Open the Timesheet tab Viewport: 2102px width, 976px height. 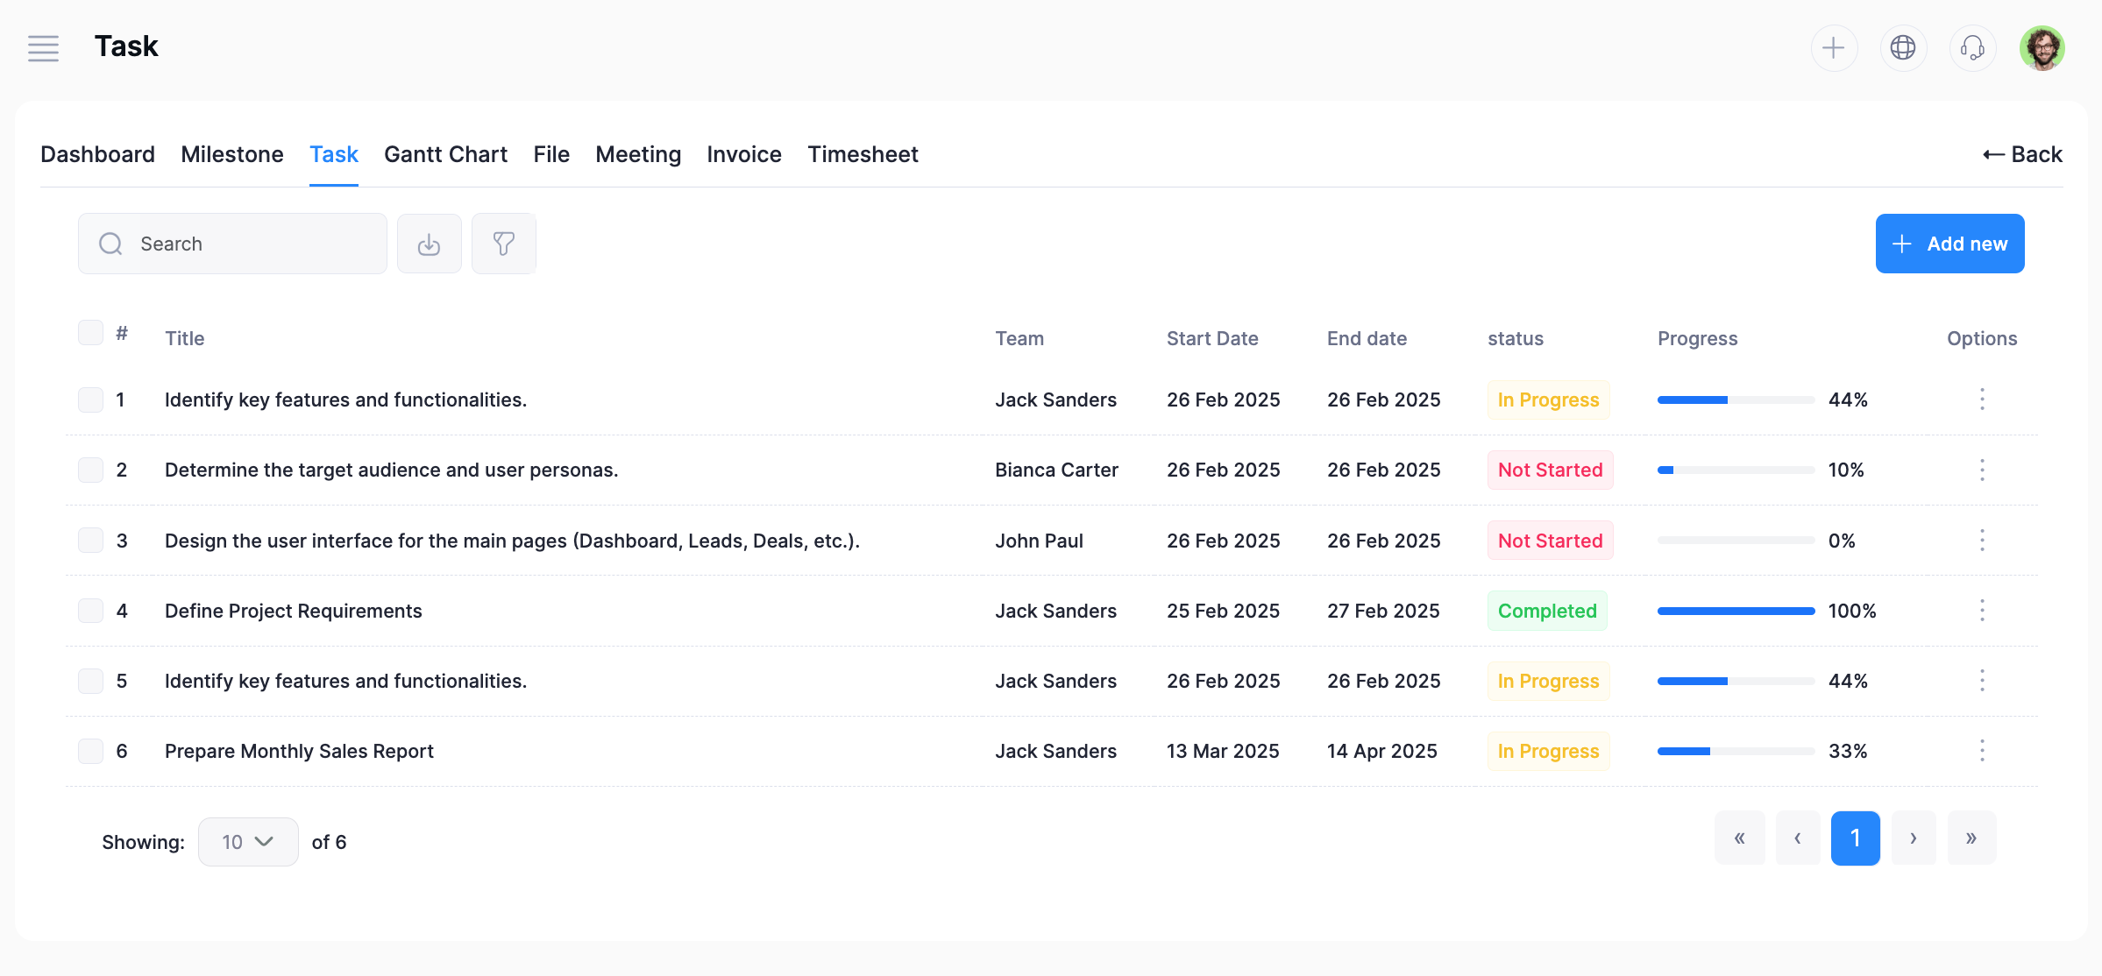pyautogui.click(x=863, y=155)
